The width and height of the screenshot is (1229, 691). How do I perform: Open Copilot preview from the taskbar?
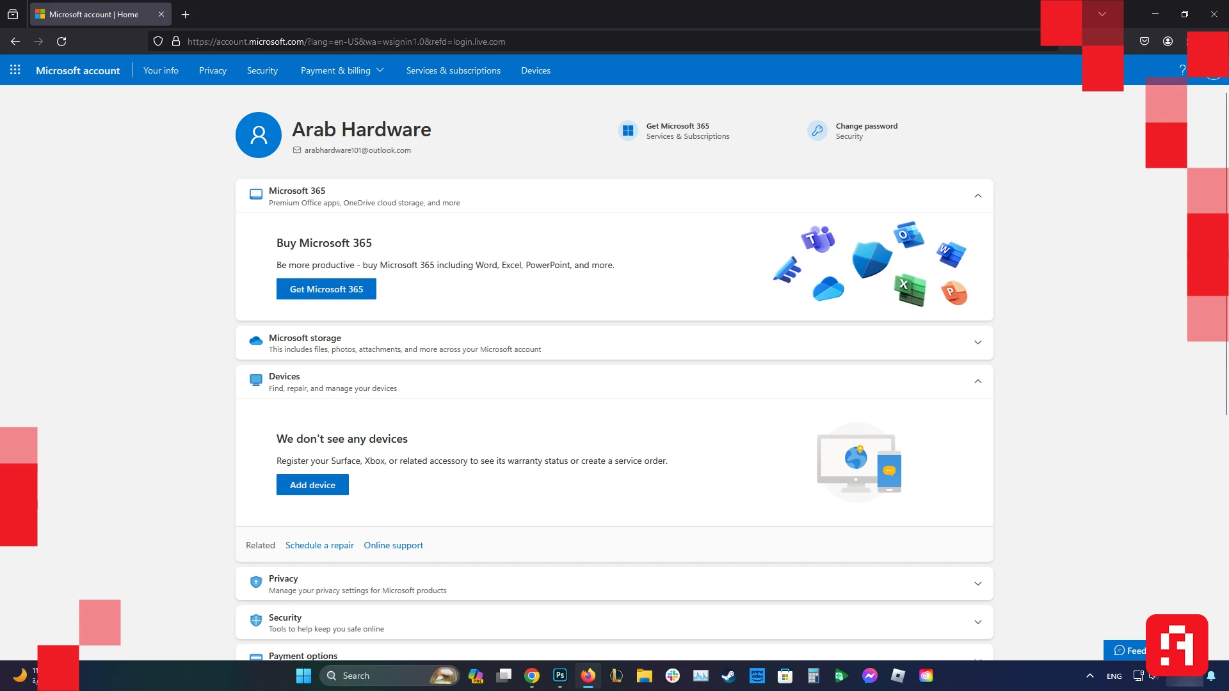click(x=476, y=676)
